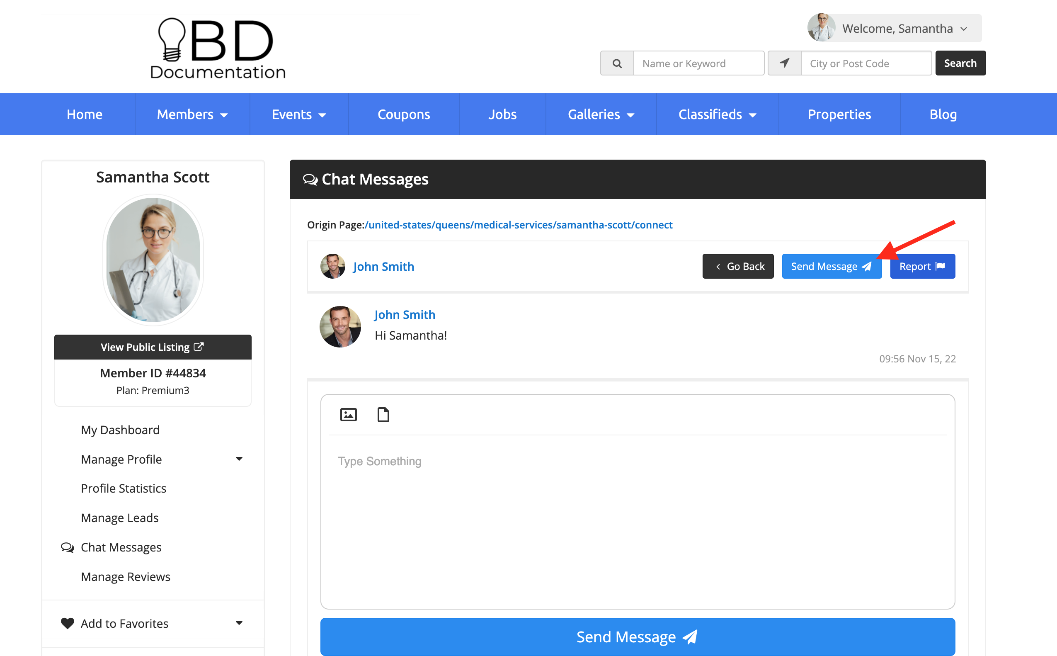The height and width of the screenshot is (656, 1057).
Task: Go to the Coupons nav page
Action: (403, 114)
